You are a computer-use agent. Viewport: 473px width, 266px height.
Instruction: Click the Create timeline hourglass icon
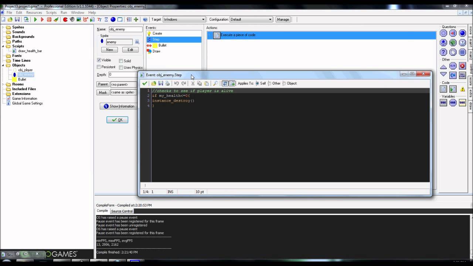(x=106, y=20)
